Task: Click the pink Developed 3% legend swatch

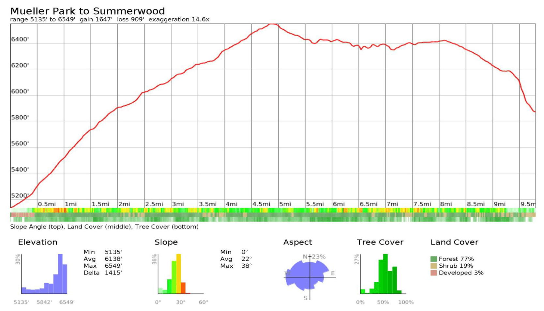Action: [x=433, y=273]
